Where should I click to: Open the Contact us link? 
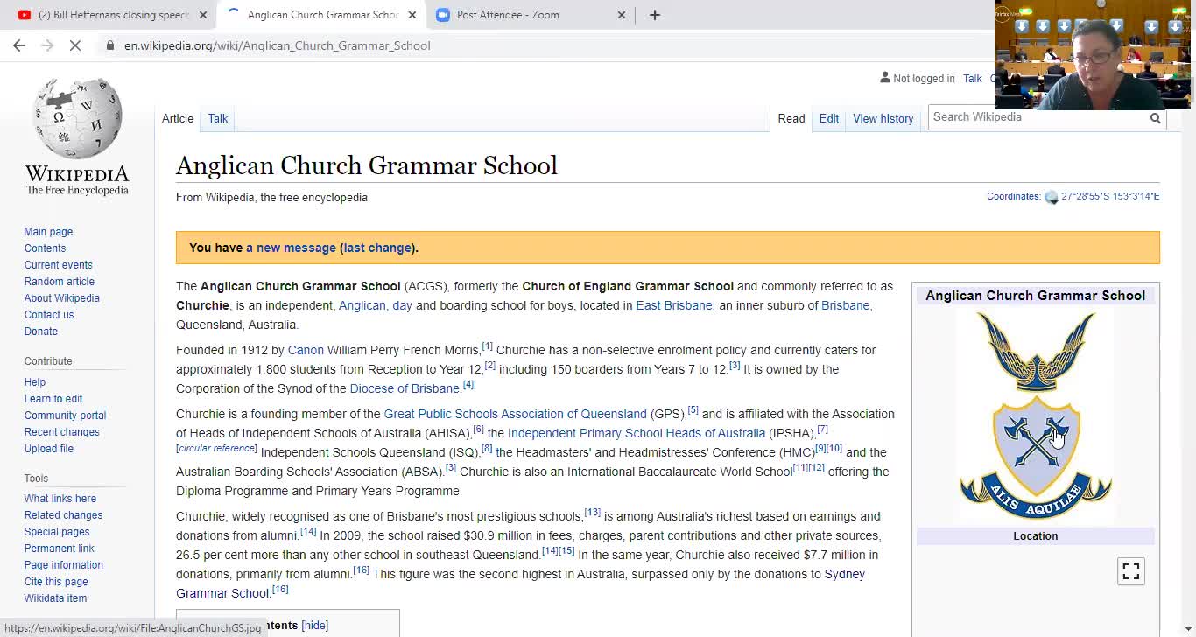tap(49, 315)
